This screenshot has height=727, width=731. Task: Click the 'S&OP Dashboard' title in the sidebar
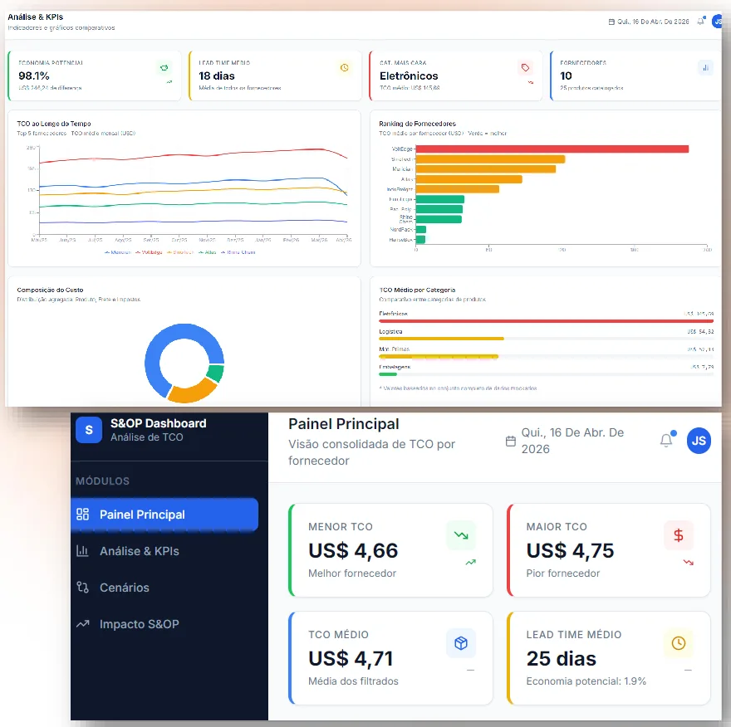pyautogui.click(x=158, y=423)
